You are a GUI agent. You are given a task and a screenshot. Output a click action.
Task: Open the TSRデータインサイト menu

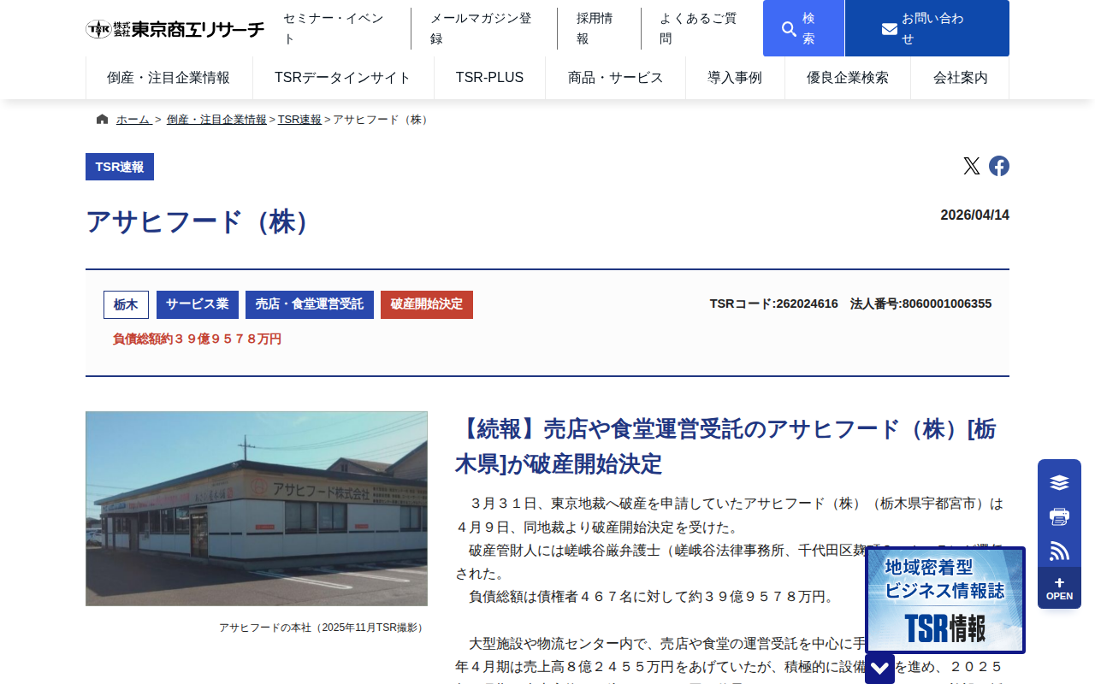coord(343,78)
